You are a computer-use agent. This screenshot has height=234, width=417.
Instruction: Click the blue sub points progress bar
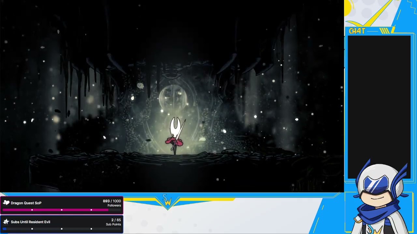click(62, 229)
